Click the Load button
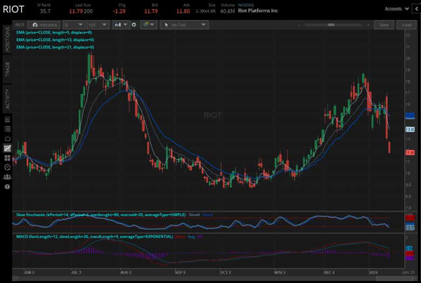The height and width of the screenshot is (283, 421). 406,25
